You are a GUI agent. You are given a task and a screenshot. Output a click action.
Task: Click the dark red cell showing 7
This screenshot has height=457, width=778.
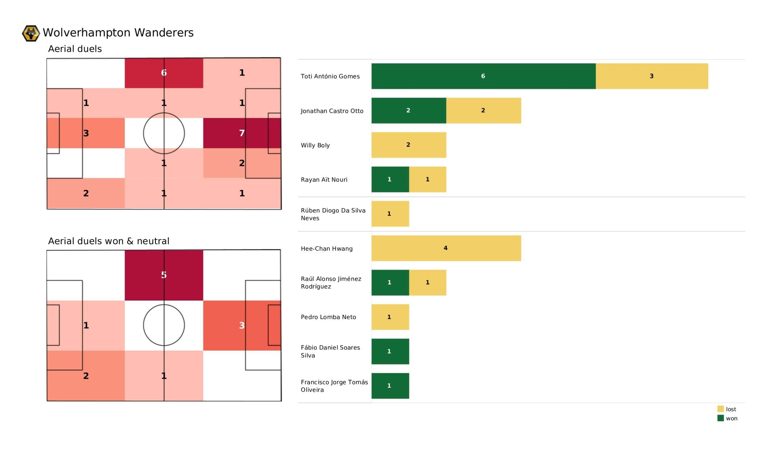click(x=242, y=133)
